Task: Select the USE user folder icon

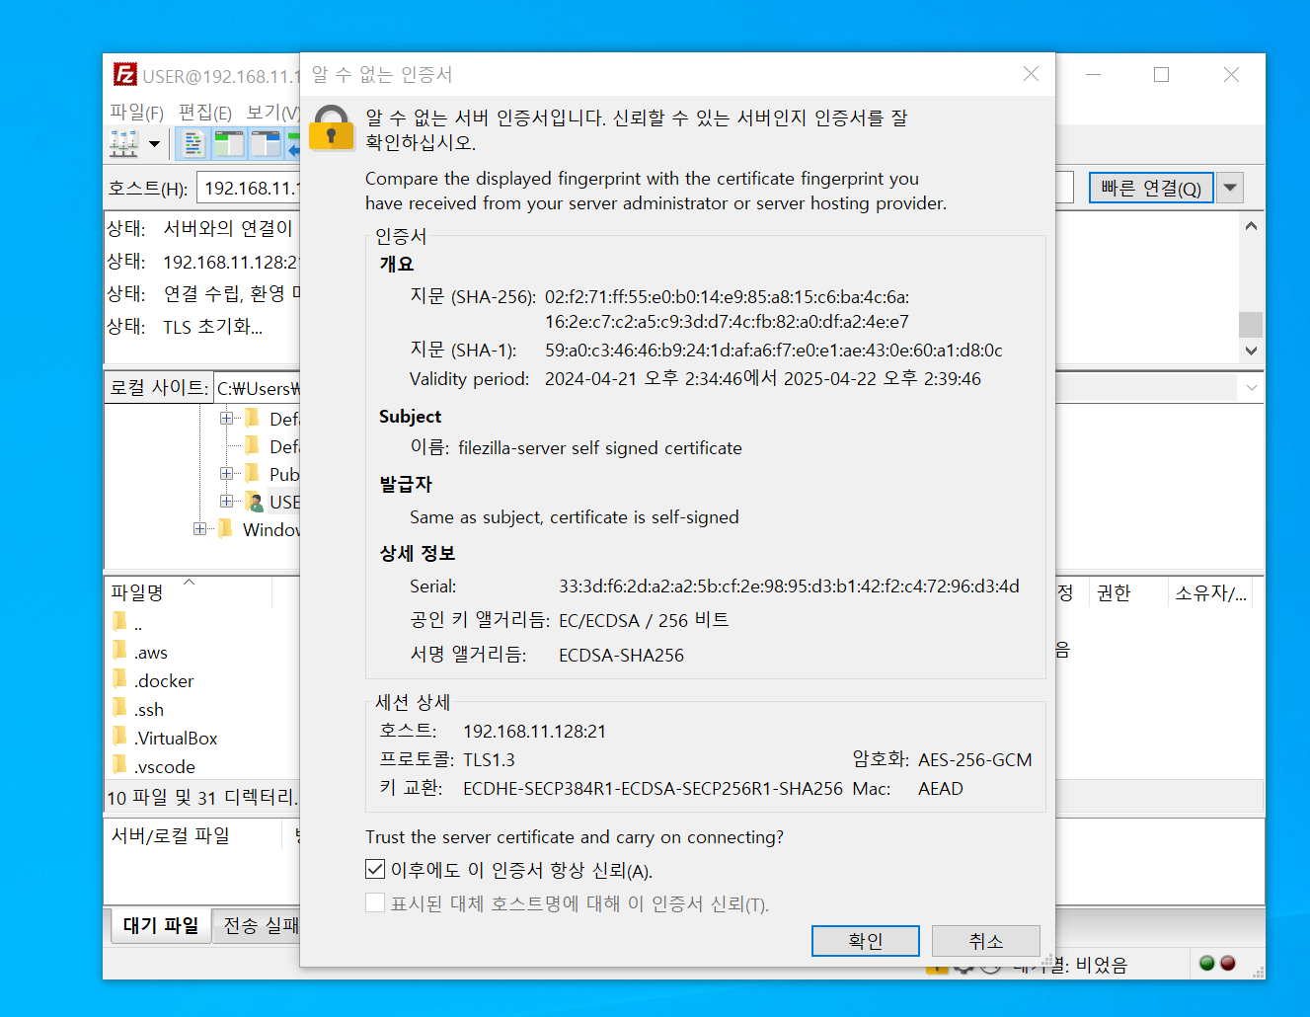Action: (x=255, y=502)
